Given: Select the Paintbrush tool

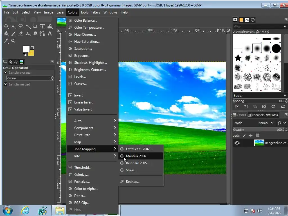Looking at the screenshot, I should tap(13, 34).
